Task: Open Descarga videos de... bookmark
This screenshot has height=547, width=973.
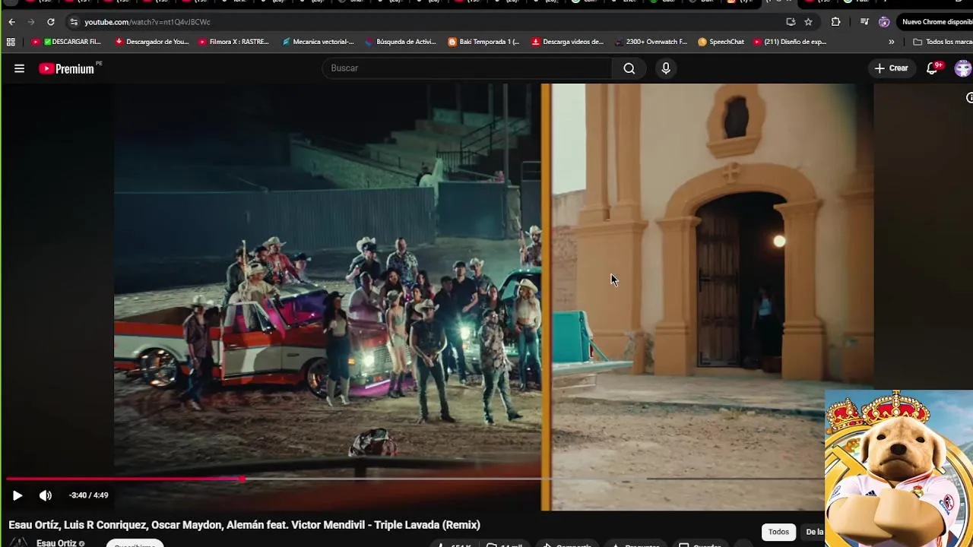Action: coord(567,42)
